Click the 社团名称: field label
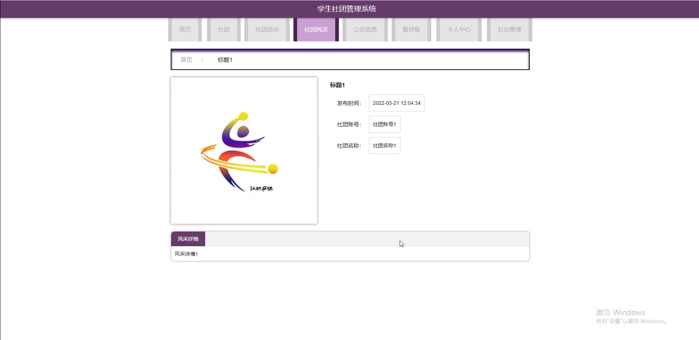Viewport: 699px width, 340px height. tap(349, 146)
